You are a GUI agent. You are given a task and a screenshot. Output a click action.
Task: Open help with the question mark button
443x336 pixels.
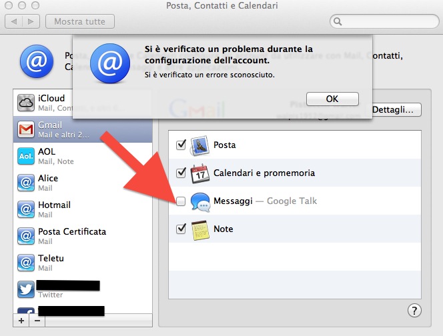[414, 311]
